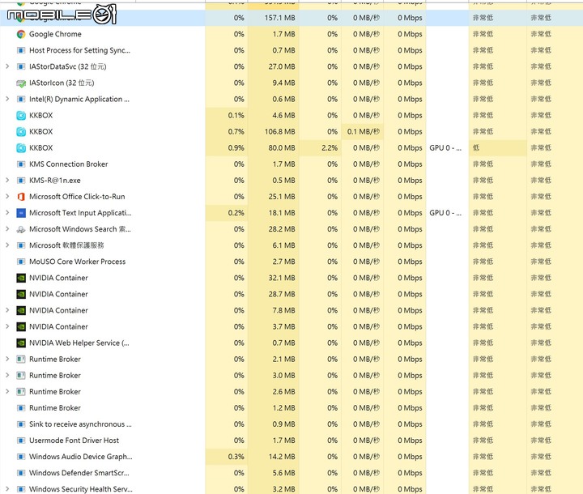Click the MoUSO Core Worker Process icon
This screenshot has height=494, width=583.
click(21, 262)
